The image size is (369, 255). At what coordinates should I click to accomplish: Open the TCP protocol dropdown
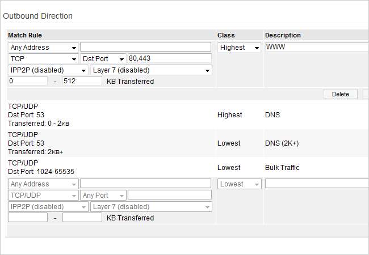(x=43, y=59)
